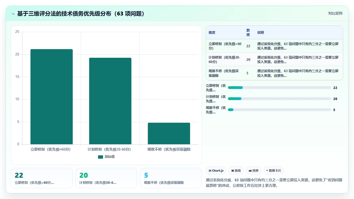Click the 计划修复 bar in the chart
The width and height of the screenshot is (354, 199).
tap(110, 101)
